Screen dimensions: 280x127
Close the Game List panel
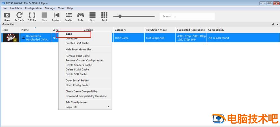[x=277, y=24]
